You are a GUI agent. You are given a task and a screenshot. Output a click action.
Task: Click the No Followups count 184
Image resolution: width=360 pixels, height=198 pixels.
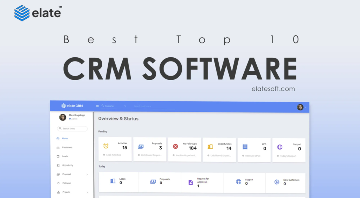click(x=193, y=148)
